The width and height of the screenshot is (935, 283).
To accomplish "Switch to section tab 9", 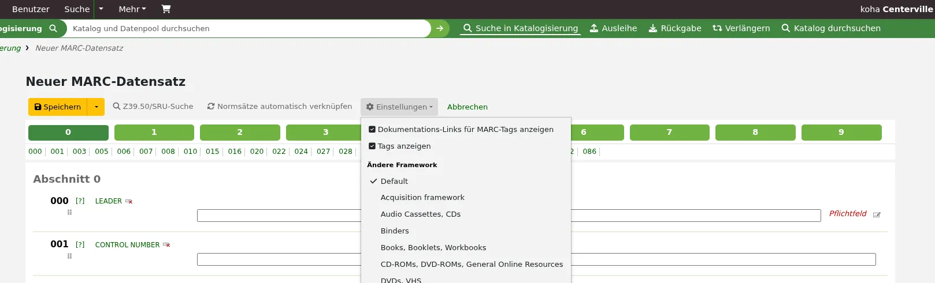I will 841,133.
